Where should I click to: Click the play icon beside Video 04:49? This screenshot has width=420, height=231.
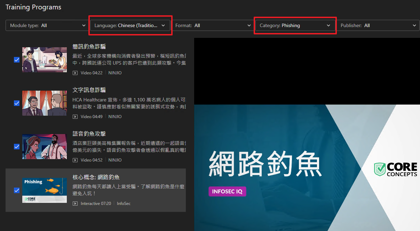(75, 117)
